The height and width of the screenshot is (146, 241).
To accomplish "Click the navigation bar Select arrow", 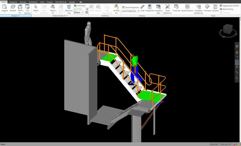I will click(237, 78).
